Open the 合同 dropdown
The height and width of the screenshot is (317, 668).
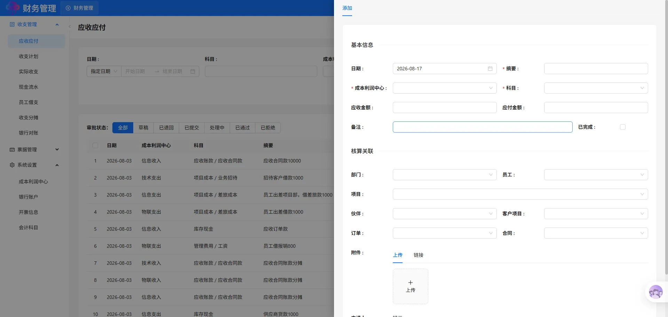point(596,233)
